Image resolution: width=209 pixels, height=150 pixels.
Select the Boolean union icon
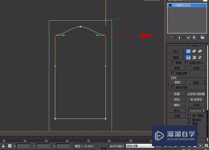click(188, 51)
